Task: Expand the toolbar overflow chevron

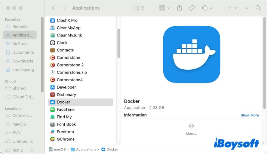Action: (247, 8)
